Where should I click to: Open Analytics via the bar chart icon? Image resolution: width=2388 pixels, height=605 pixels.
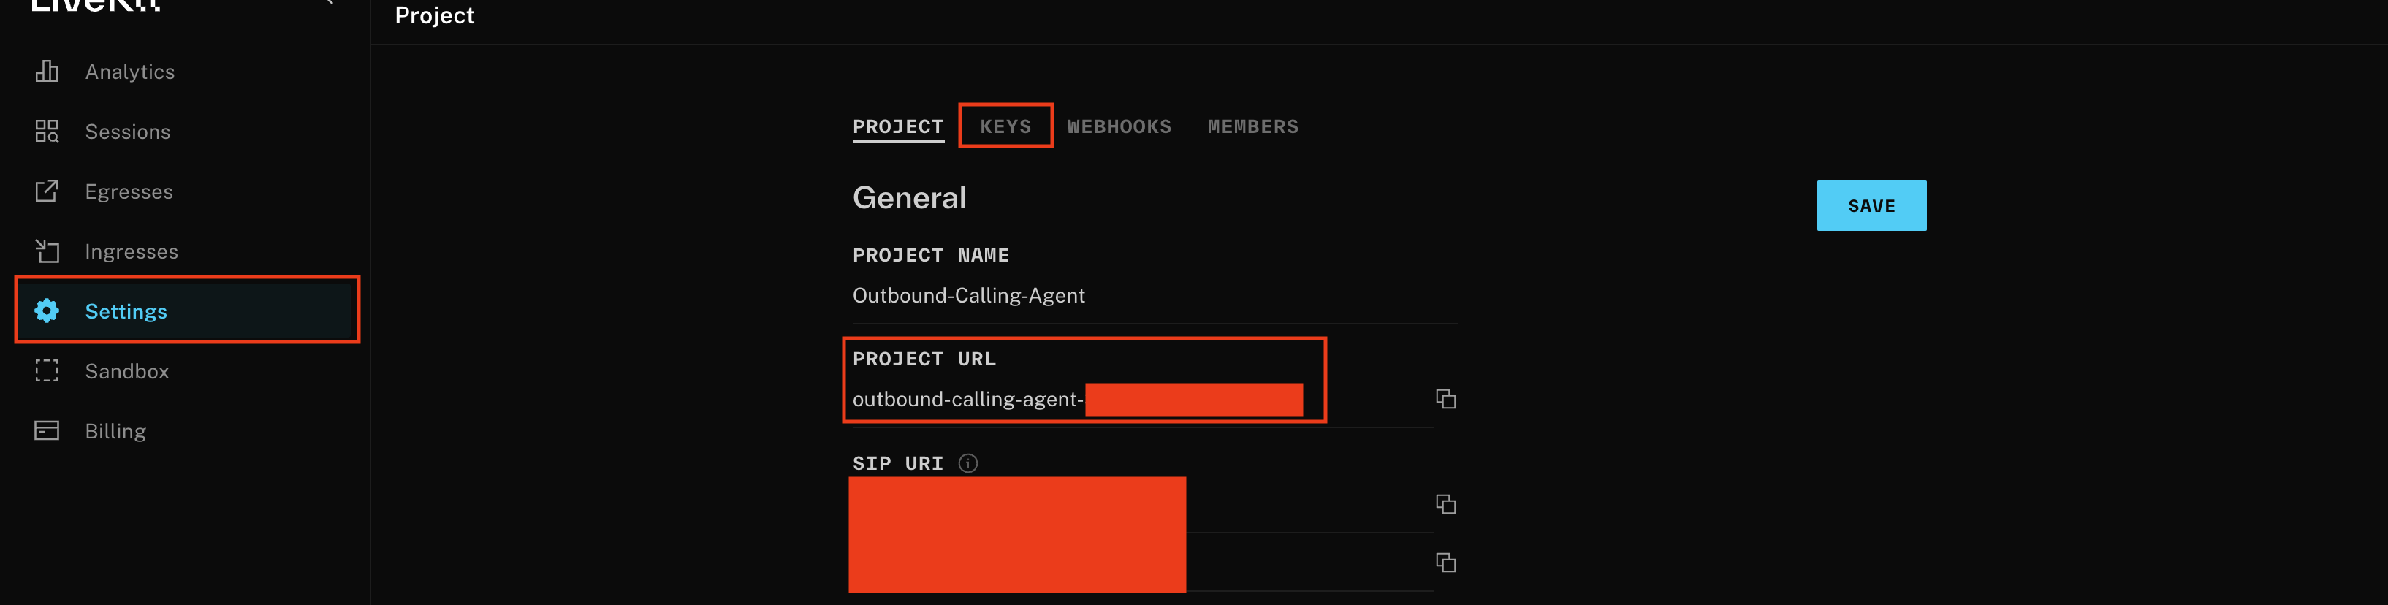coord(46,72)
